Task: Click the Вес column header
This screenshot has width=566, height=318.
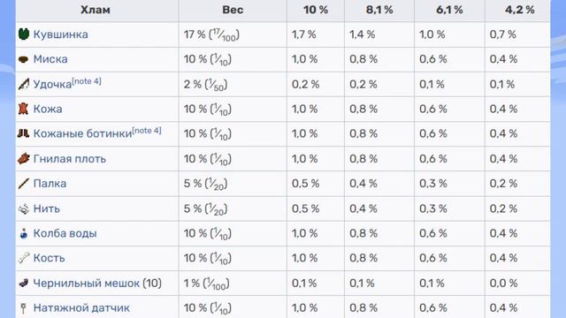Action: [233, 10]
